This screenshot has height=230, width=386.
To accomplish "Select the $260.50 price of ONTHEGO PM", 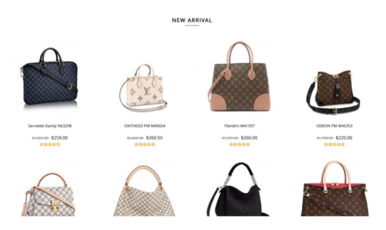I will [x=154, y=138].
